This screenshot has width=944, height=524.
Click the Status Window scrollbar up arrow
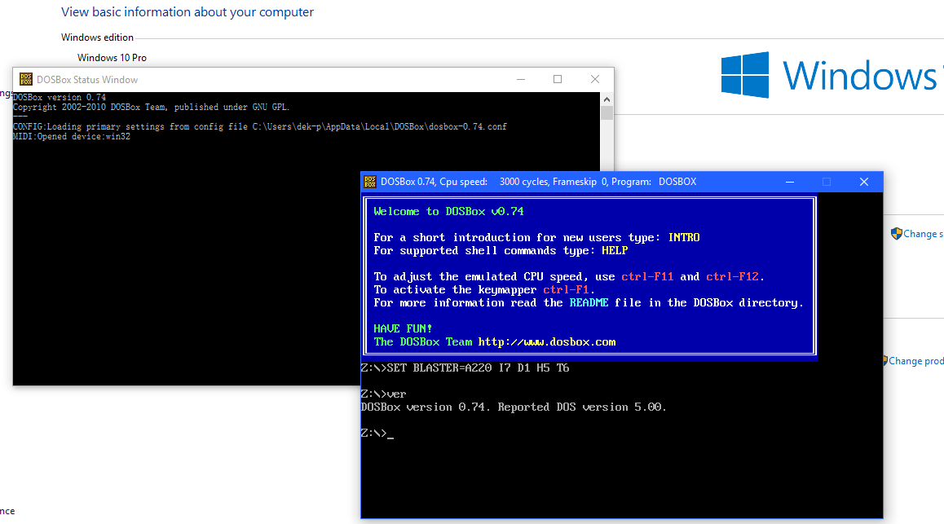click(607, 99)
